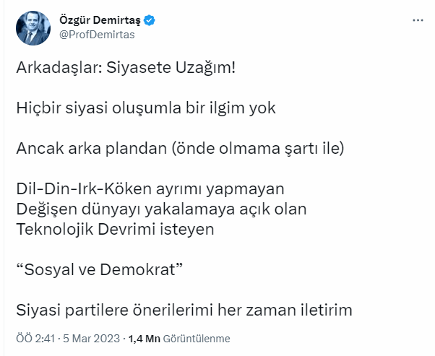Screen dimensions: 435x356
Task: Open the 1,4 Mn view count
Action: coord(145,338)
